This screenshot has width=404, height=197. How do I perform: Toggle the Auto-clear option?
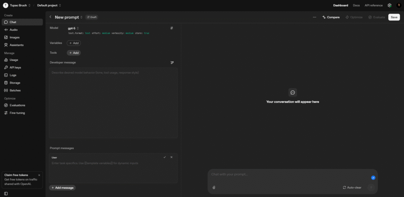click(352, 188)
